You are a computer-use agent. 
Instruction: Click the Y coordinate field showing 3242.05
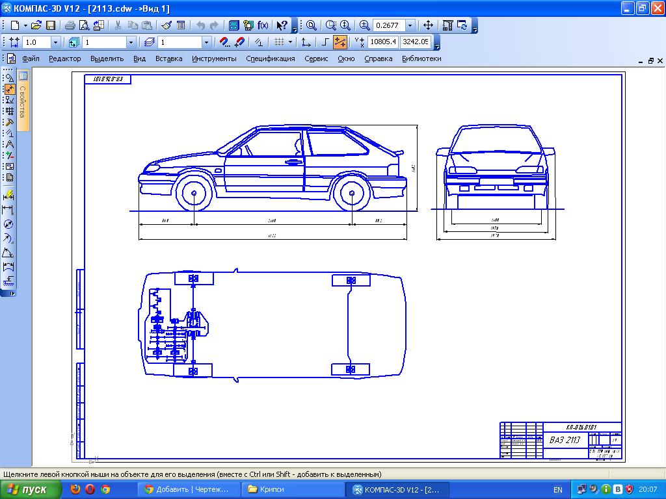click(416, 42)
